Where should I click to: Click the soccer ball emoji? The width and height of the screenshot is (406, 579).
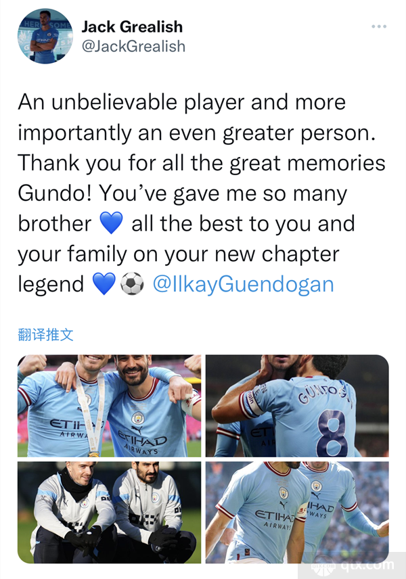pos(132,283)
